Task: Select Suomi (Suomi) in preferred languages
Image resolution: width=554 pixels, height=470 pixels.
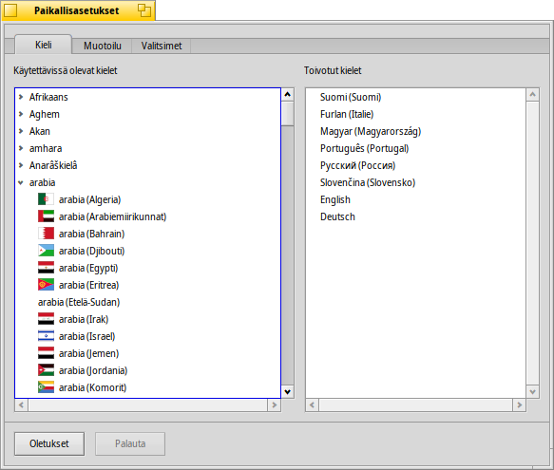Action: click(x=351, y=97)
